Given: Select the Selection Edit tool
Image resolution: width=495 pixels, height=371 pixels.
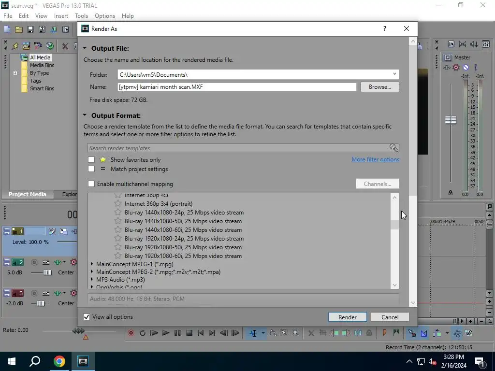Looking at the screenshot, I should (x=284, y=333).
